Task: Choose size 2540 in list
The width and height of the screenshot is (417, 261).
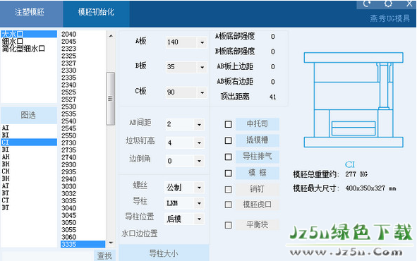Action: click(x=83, y=121)
